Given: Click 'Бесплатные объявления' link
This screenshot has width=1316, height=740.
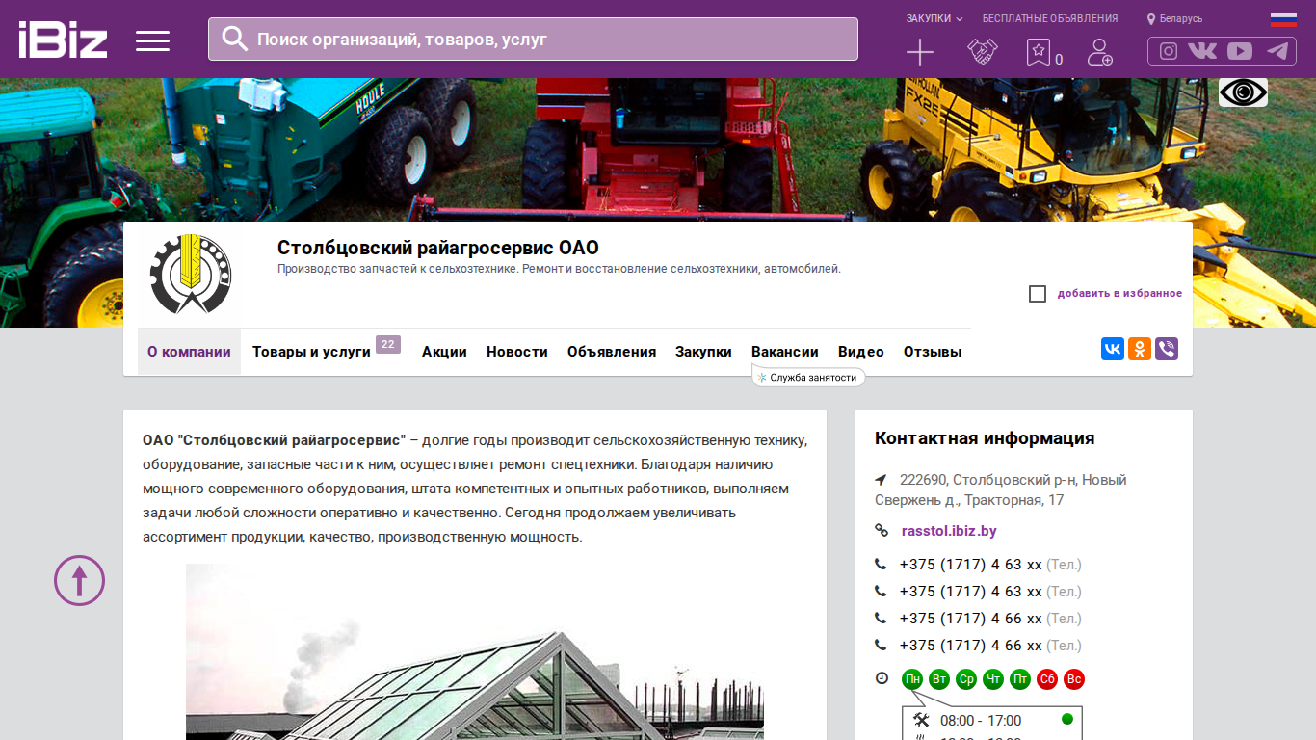Looking at the screenshot, I should (1050, 18).
